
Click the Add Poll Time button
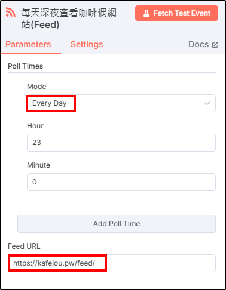[117, 224]
